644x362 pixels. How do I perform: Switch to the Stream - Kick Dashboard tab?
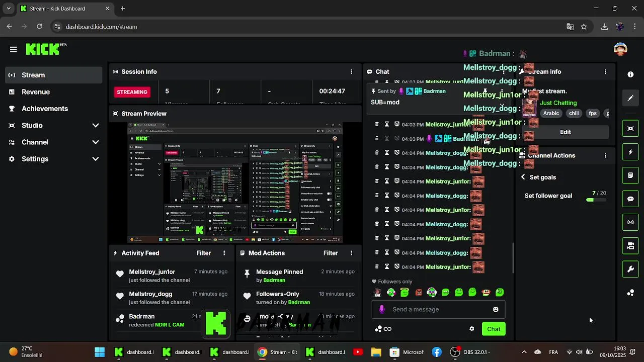65,9
